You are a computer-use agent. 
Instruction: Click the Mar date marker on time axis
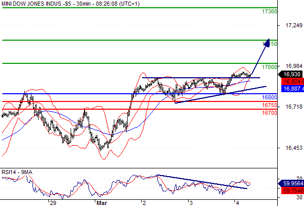[102, 203]
